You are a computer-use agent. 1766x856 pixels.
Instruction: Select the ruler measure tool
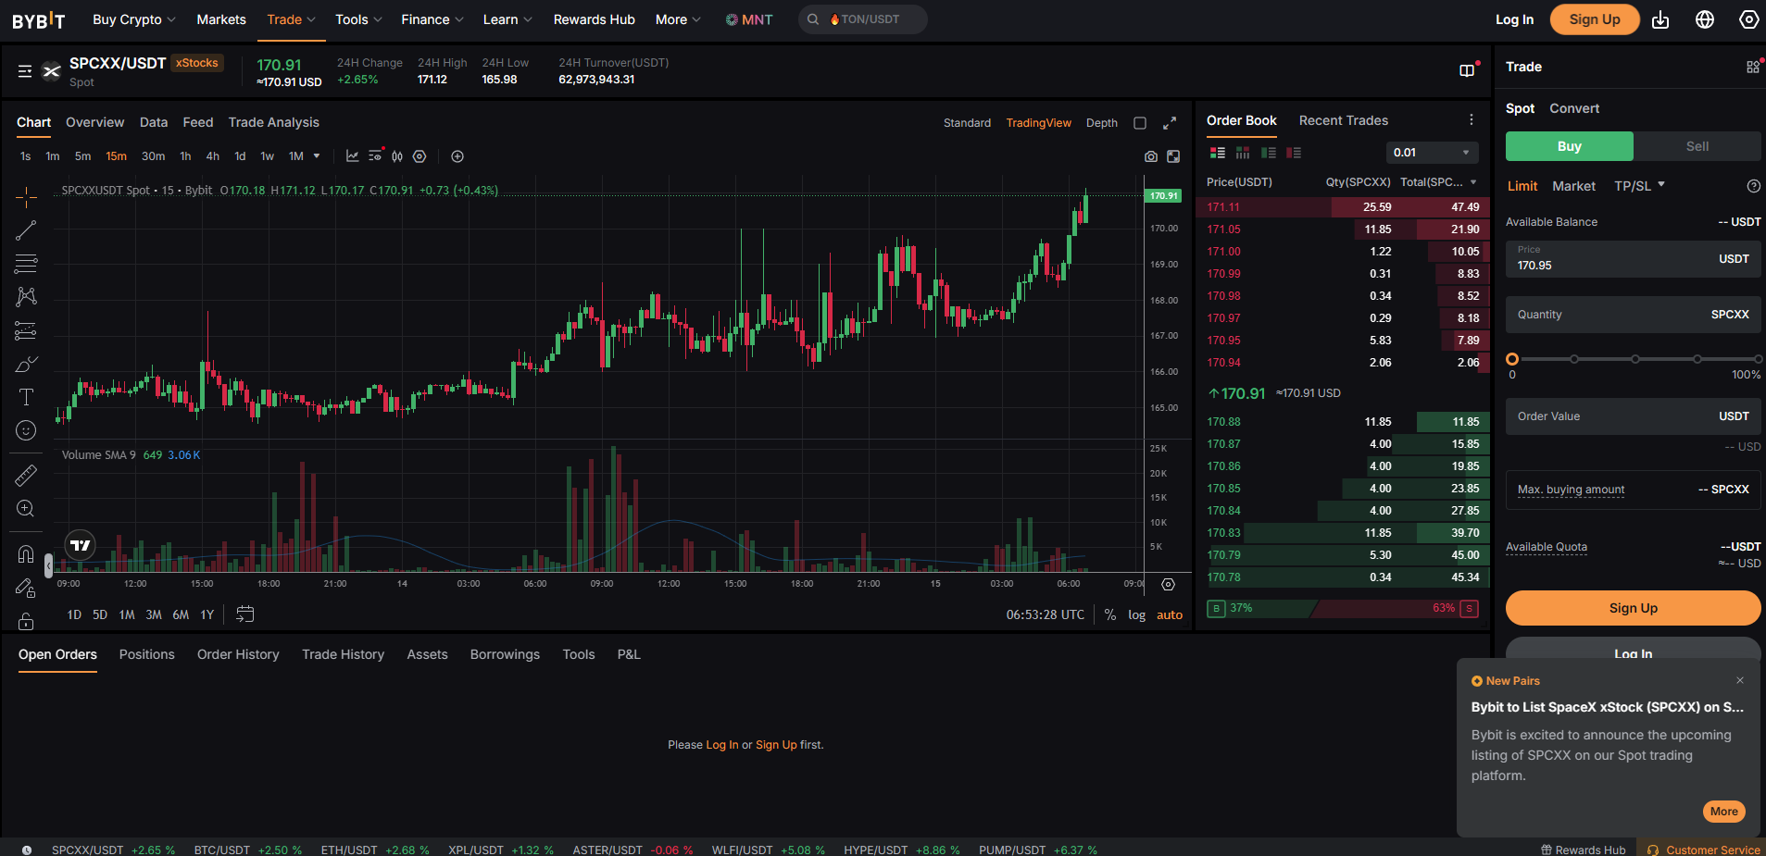point(26,476)
